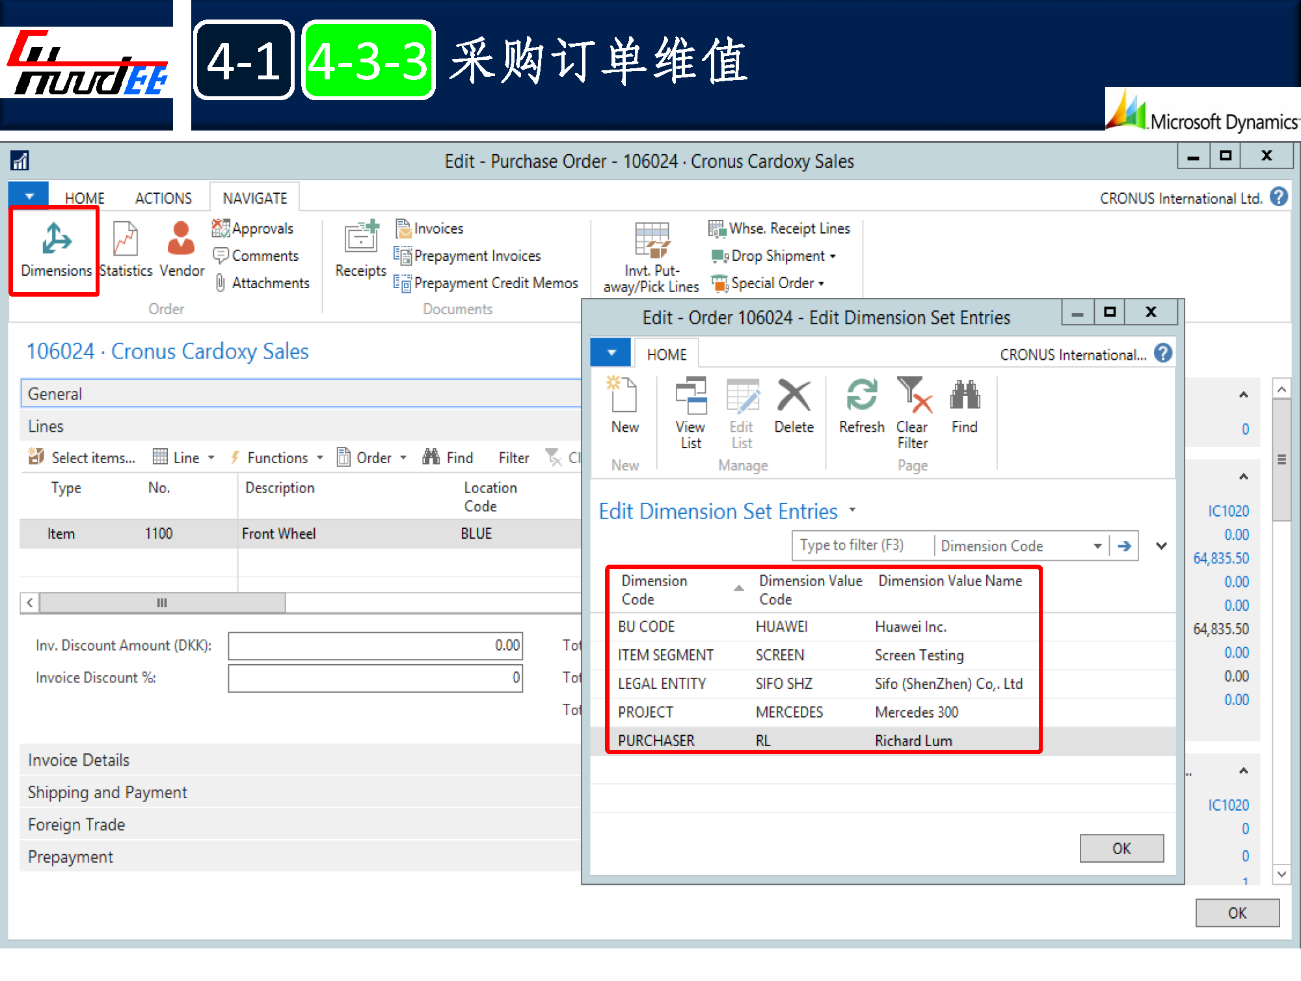Expand the Invoice Details FastTab
The height and width of the screenshot is (981, 1301).
(x=79, y=760)
